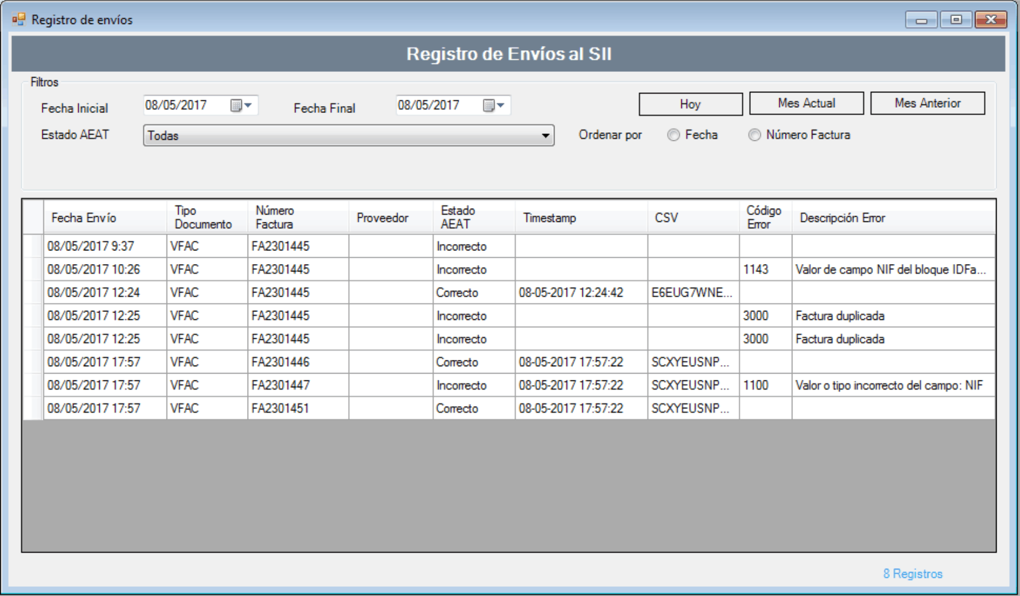Click the Estado AEAT column header
This screenshot has height=596, width=1020.
pos(474,217)
